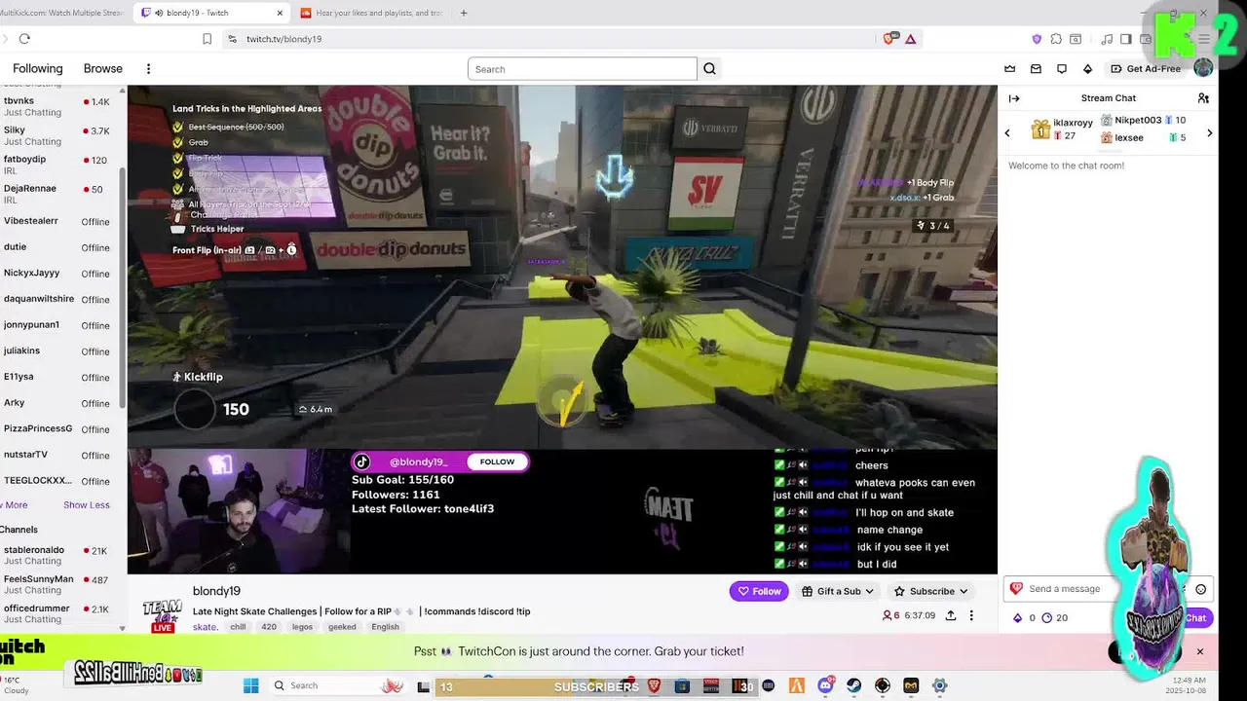Toggle browser sidebar panel icon

coord(1125,39)
